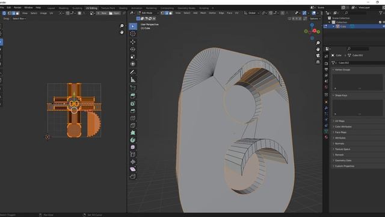
Task: Open Tool settings tab in Properties
Action: 326,56
